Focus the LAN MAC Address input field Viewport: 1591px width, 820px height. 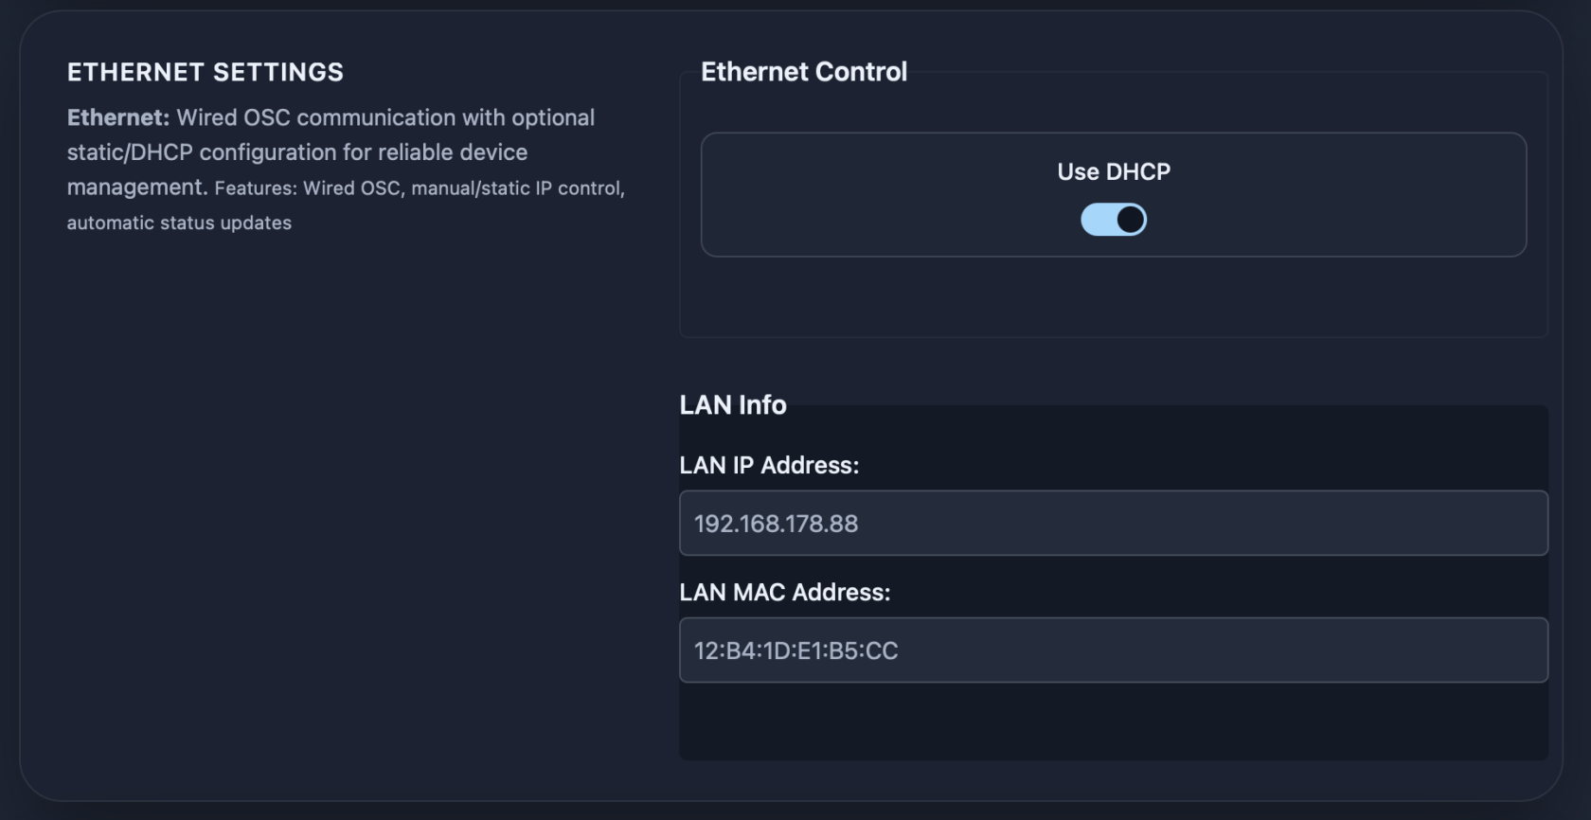(1113, 651)
